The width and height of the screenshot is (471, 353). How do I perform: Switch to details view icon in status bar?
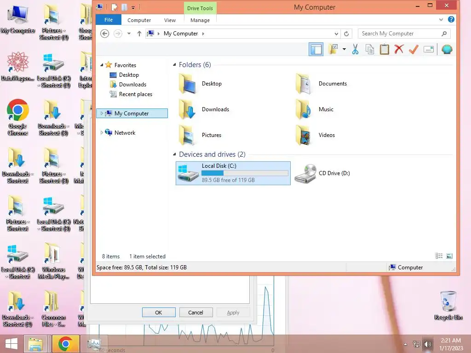(x=439, y=256)
